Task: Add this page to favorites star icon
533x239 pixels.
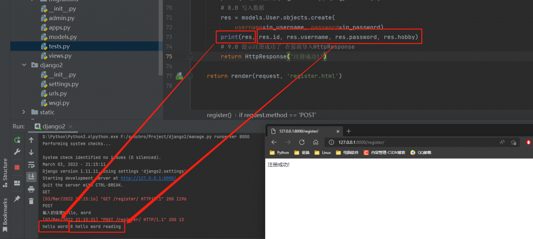Action: tap(514, 142)
